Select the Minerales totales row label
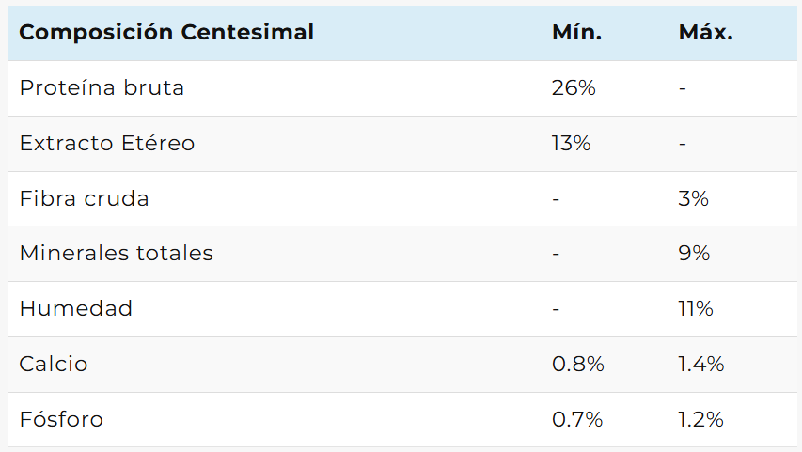This screenshot has width=802, height=452. pyautogui.click(x=117, y=254)
